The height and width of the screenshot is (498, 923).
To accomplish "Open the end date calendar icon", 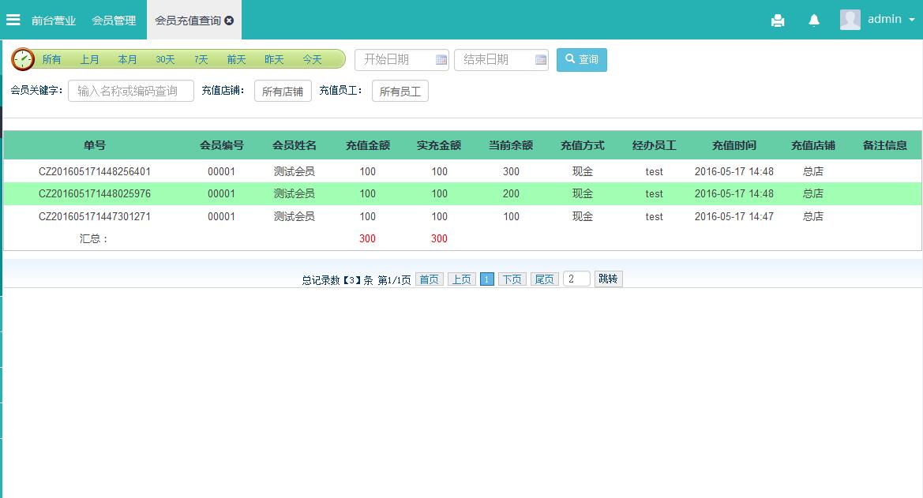I will [x=541, y=60].
